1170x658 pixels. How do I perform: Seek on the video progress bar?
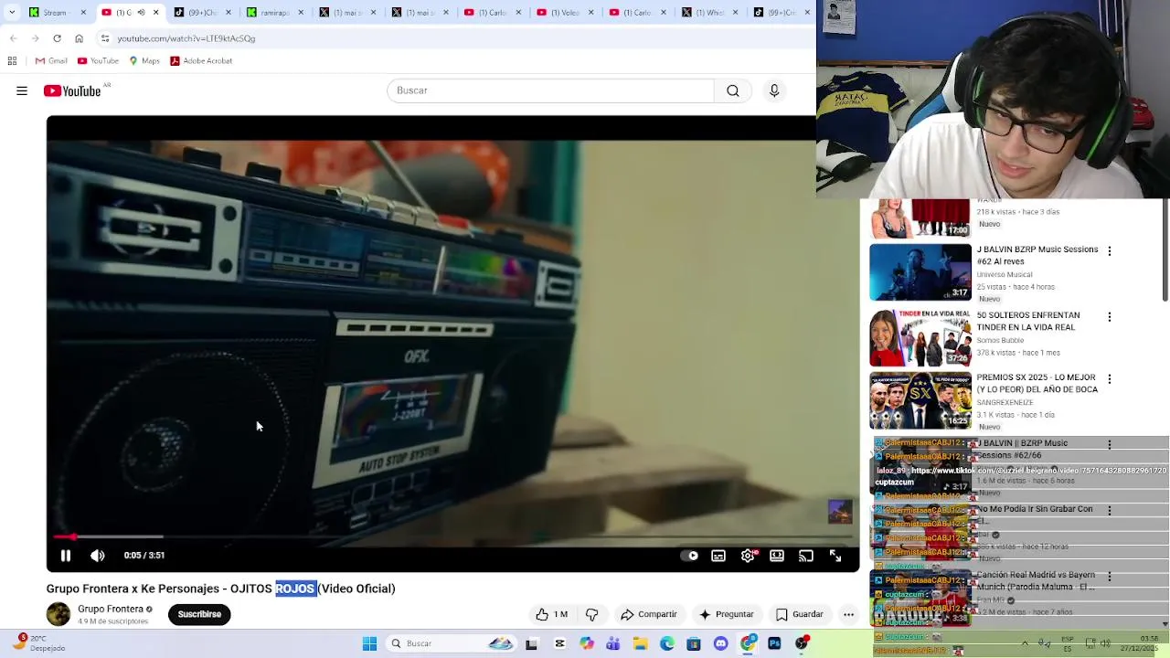coord(453,536)
